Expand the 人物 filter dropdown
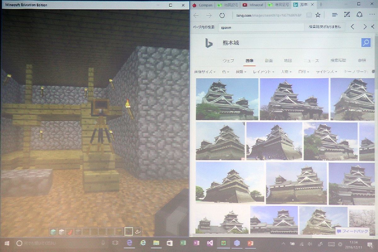Image resolution: width=378 pixels, height=252 pixels. (x=286, y=72)
